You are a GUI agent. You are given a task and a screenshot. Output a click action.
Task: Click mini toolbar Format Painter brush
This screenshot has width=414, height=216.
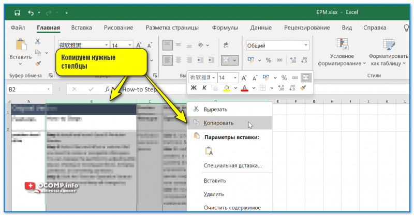coord(303,88)
